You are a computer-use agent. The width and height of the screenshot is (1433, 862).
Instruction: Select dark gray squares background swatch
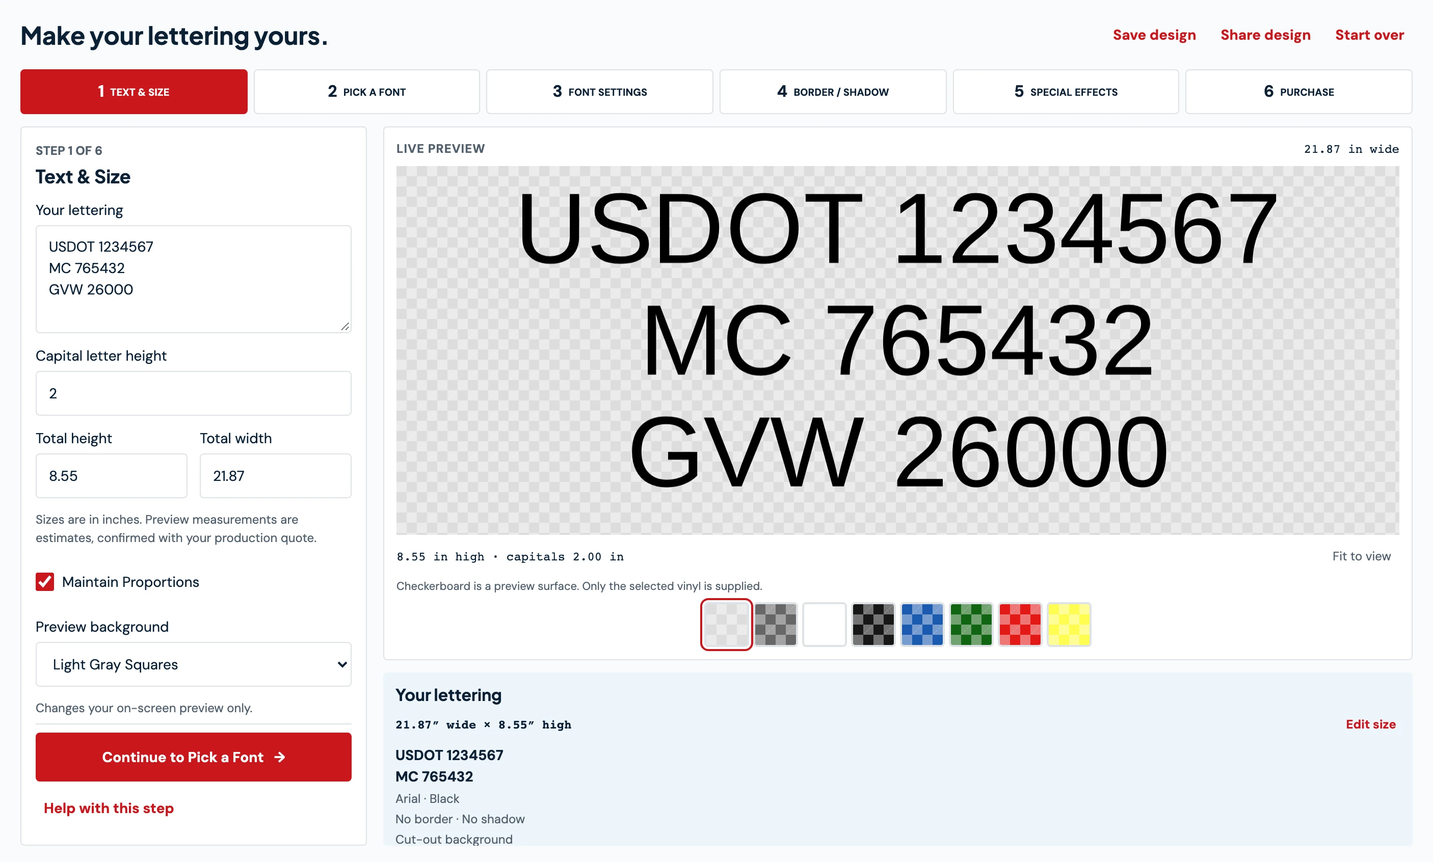[776, 625]
